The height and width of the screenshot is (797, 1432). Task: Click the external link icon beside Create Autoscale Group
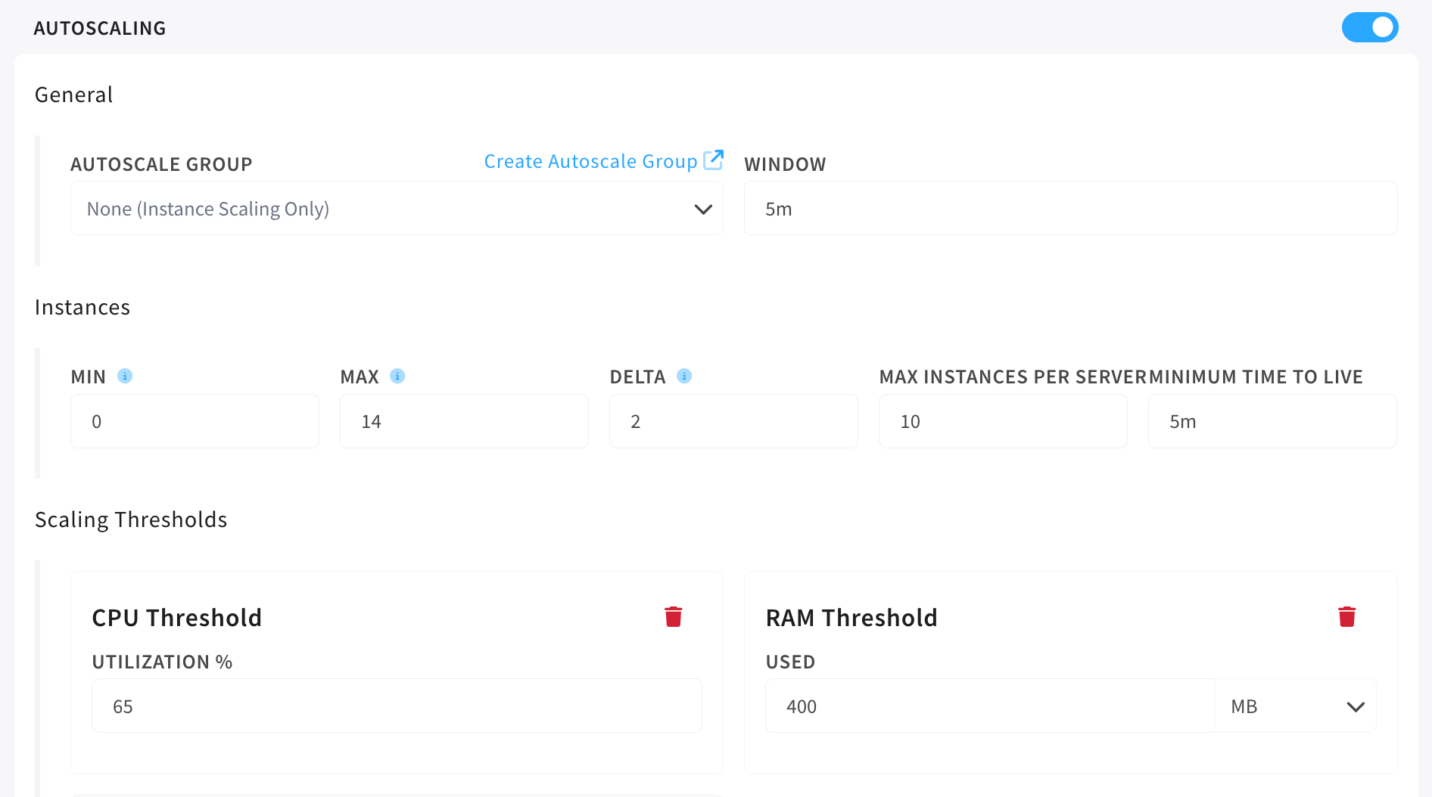(x=713, y=160)
